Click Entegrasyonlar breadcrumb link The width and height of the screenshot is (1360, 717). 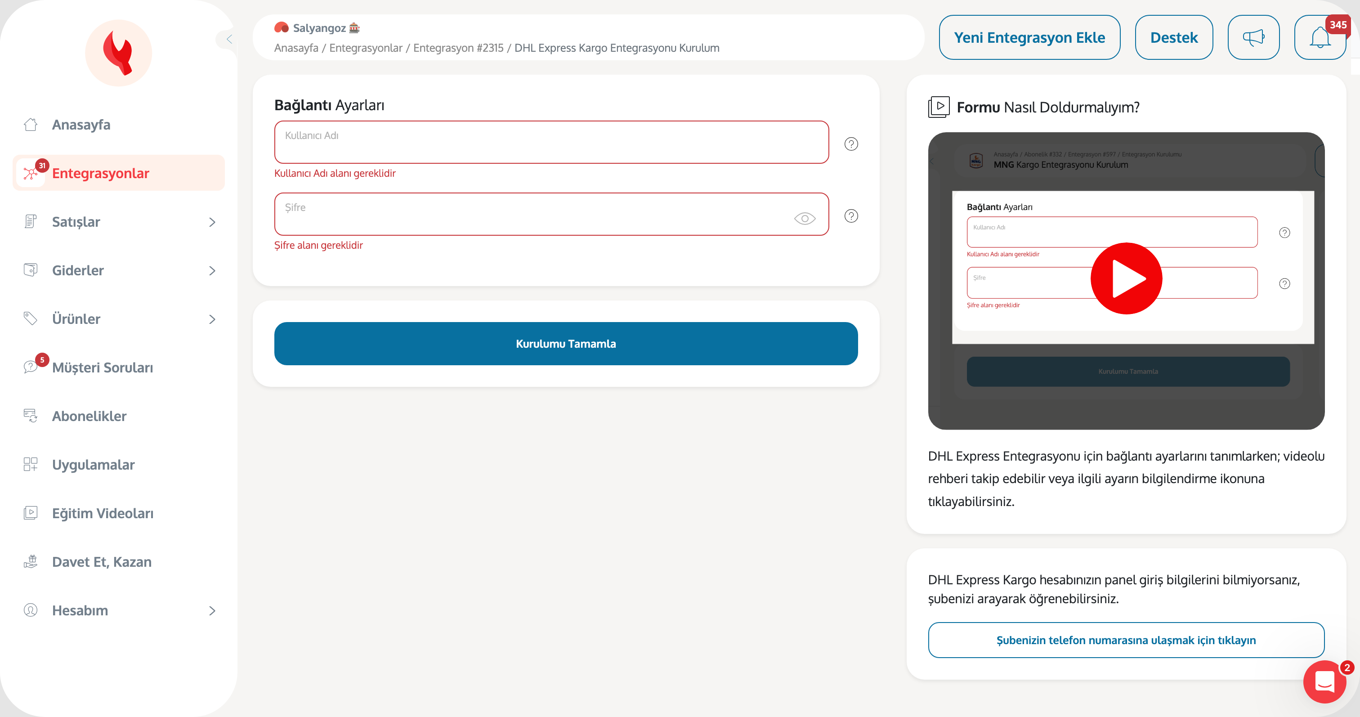(x=366, y=48)
